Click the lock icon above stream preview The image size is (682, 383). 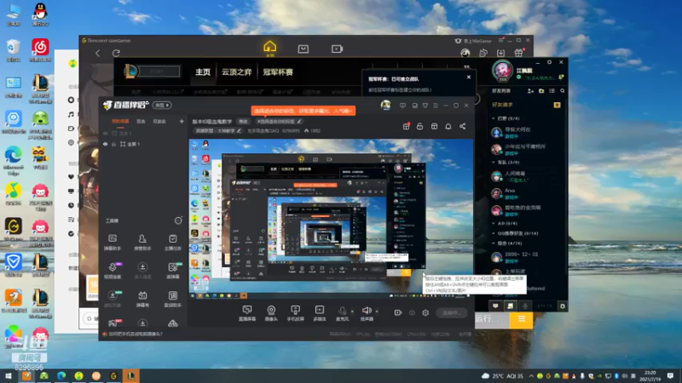419,126
